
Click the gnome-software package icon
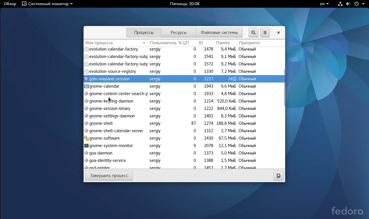point(86,138)
